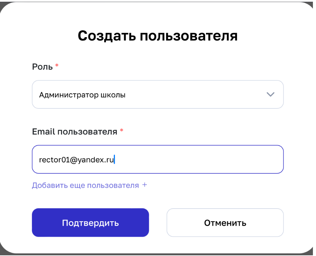Click the word пользователя in the dialog title

[188, 36]
